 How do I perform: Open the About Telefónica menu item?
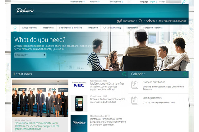tap(30, 28)
